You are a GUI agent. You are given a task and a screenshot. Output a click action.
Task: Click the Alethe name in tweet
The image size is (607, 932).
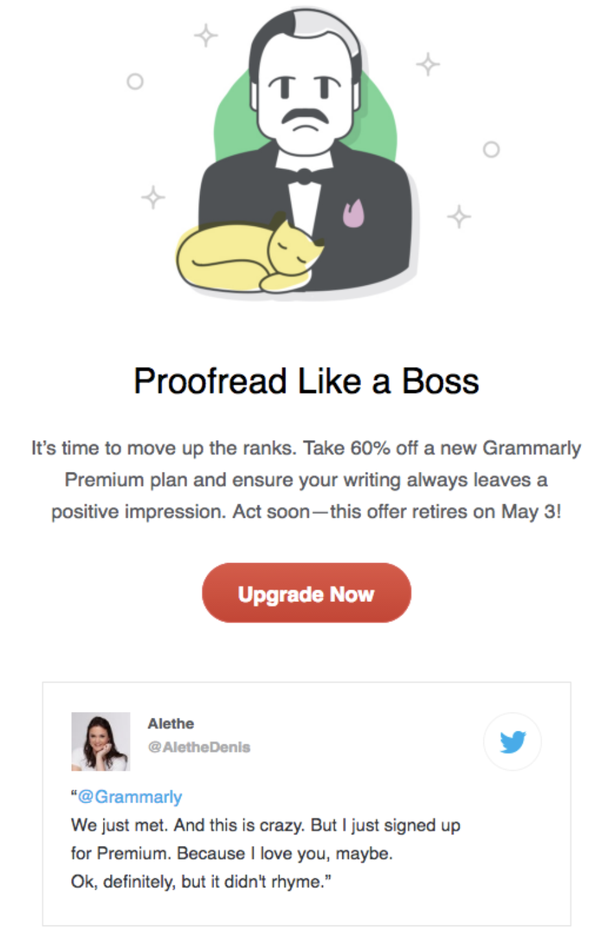coord(171,724)
